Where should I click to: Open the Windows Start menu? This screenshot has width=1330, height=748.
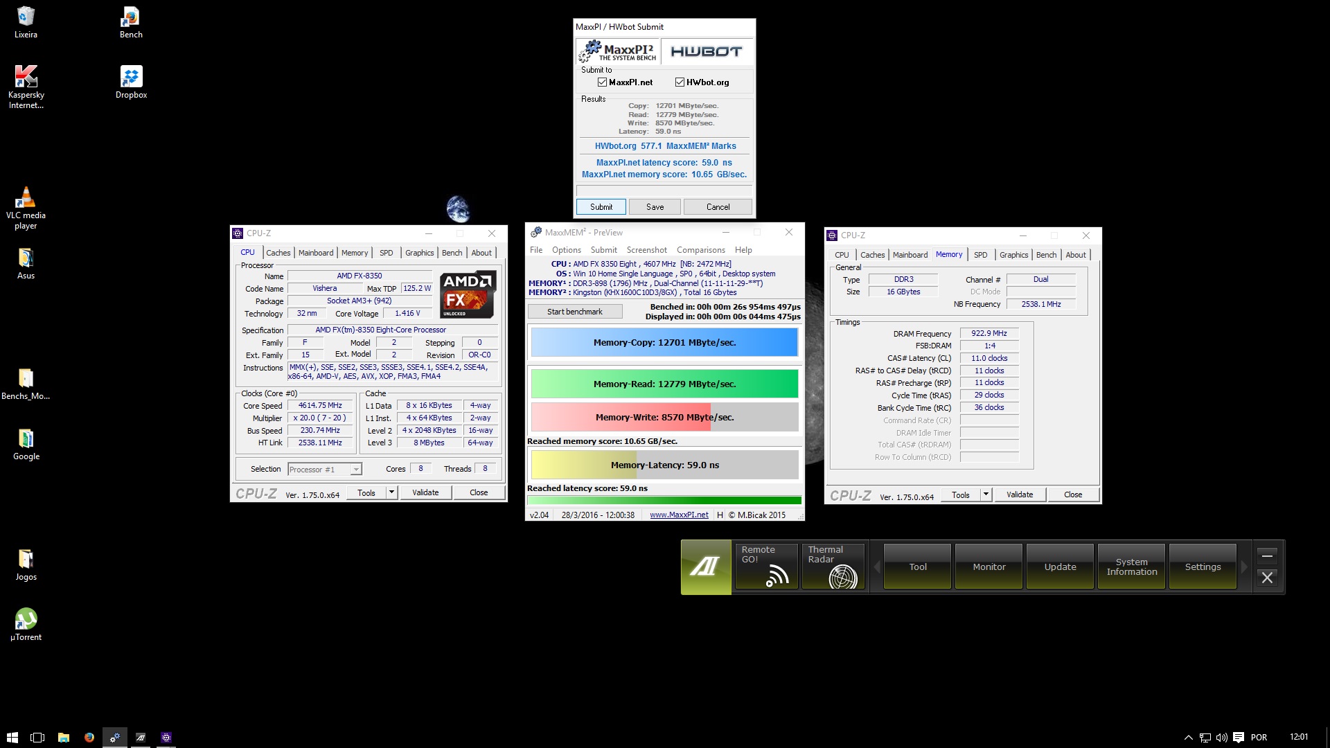(12, 738)
